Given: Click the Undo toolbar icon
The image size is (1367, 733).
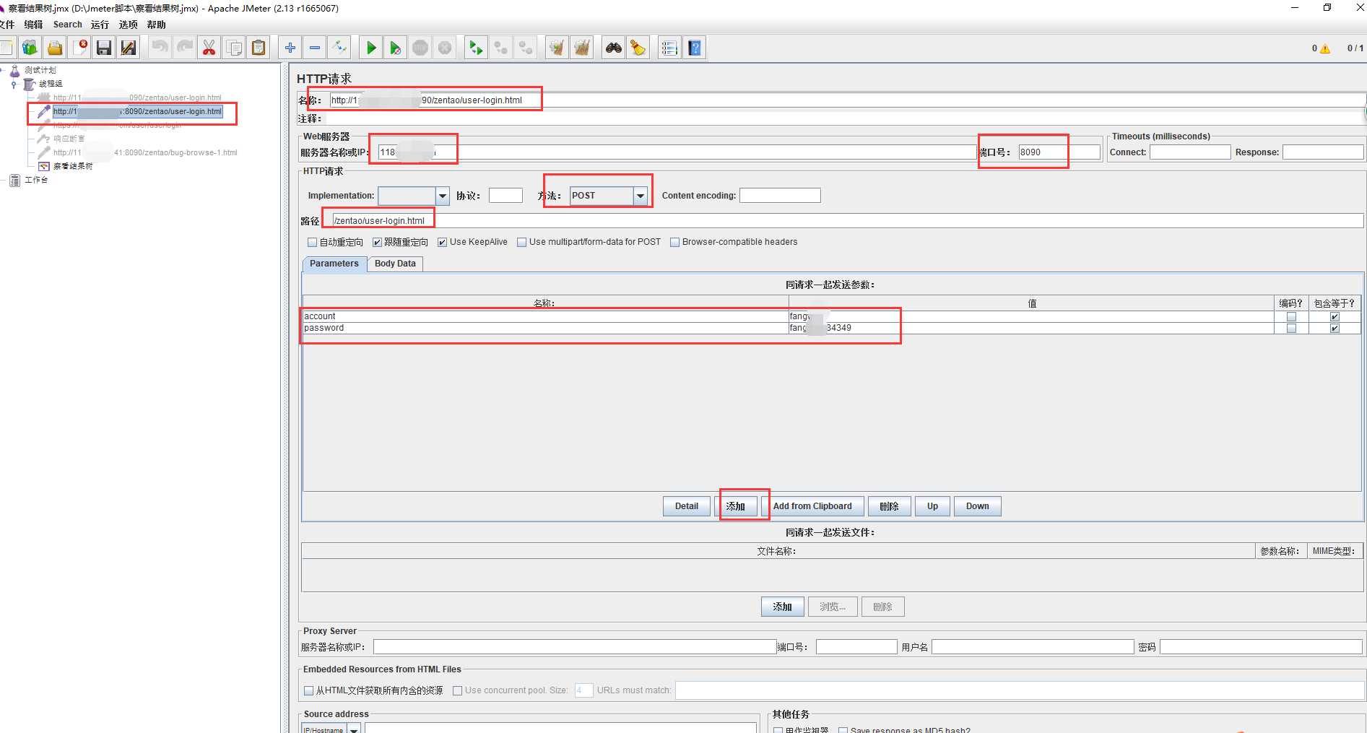Looking at the screenshot, I should tap(160, 48).
